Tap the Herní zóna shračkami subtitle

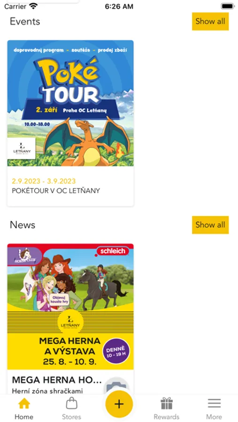pos(47,391)
